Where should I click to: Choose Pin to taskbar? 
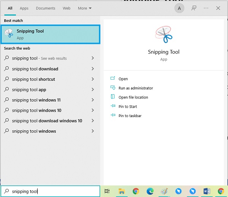(x=130, y=116)
